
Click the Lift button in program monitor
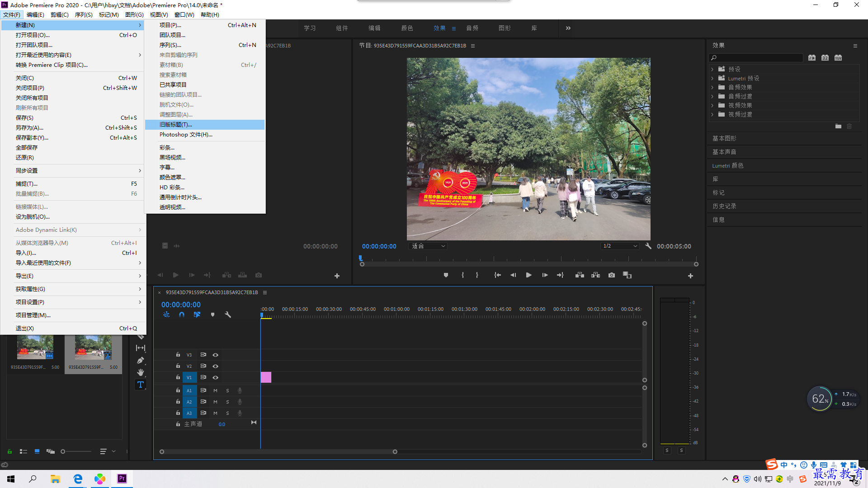pyautogui.click(x=580, y=275)
